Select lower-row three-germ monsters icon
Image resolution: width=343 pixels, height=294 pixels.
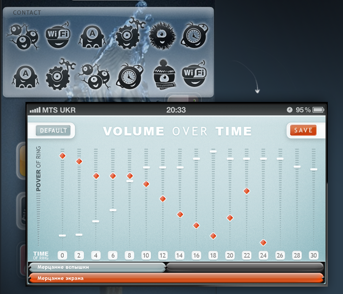(x=95, y=76)
